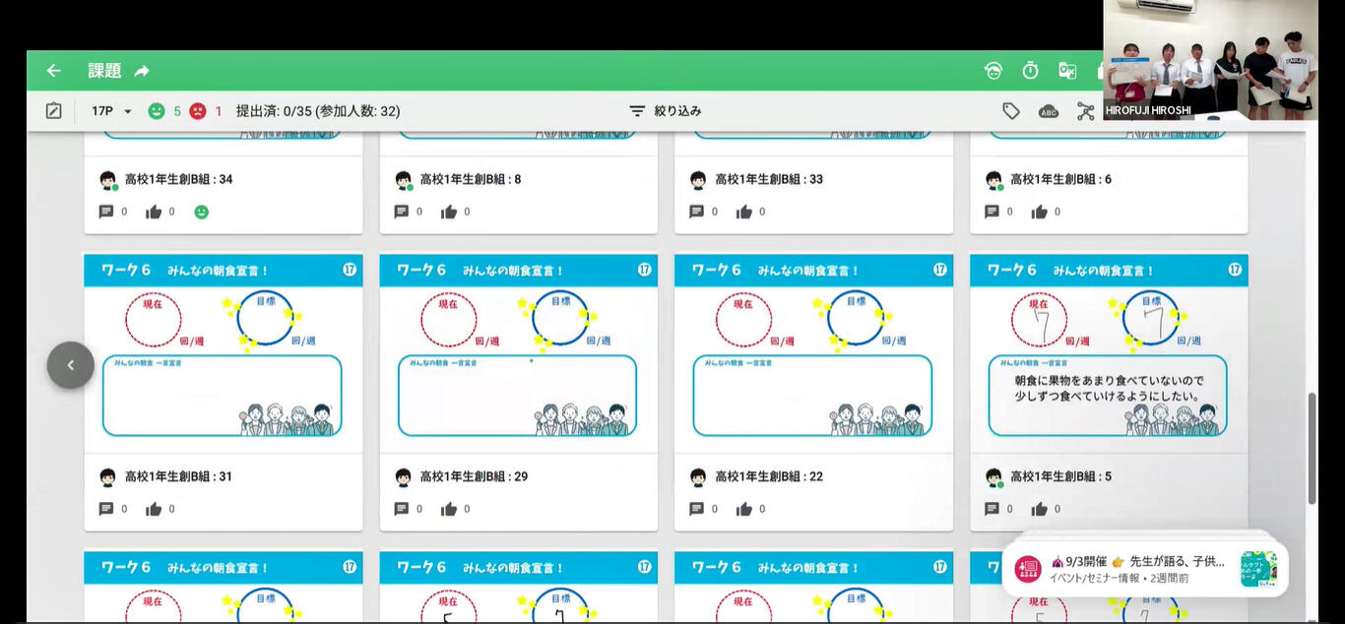Screen dimensions: 1345x624
Task: Toggle the green smiley on card 34
Action: click(x=202, y=212)
